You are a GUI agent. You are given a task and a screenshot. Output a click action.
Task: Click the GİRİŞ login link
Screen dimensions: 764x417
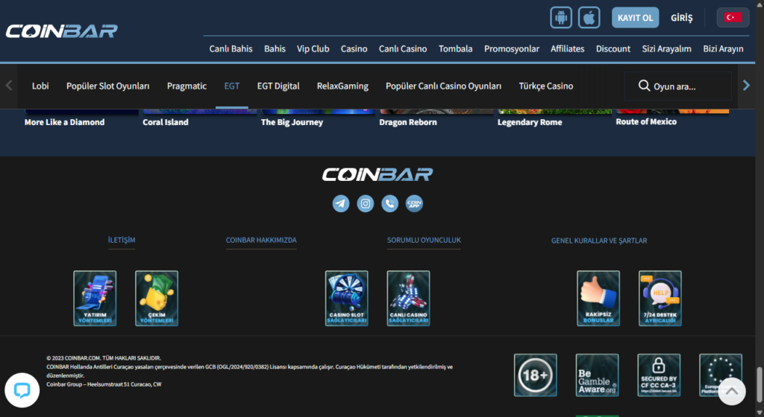click(x=681, y=17)
